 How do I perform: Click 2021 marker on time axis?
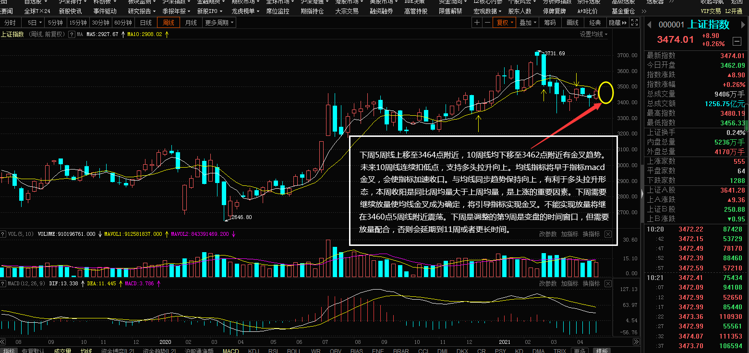[x=504, y=342]
